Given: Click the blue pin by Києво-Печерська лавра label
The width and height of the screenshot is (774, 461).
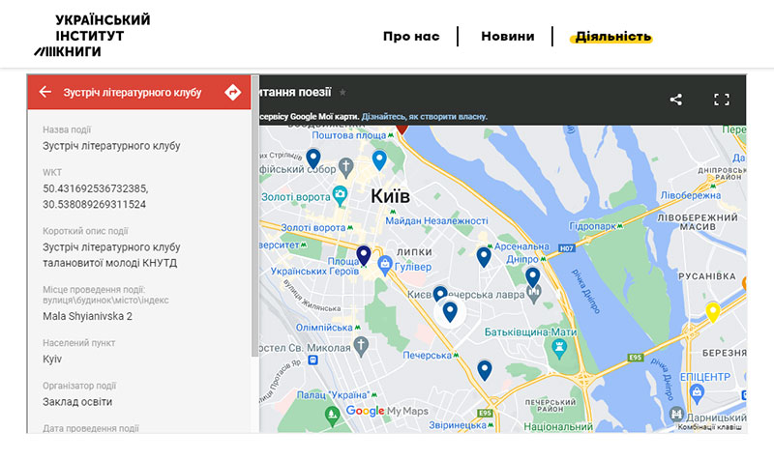Looking at the screenshot, I should (x=440, y=293).
